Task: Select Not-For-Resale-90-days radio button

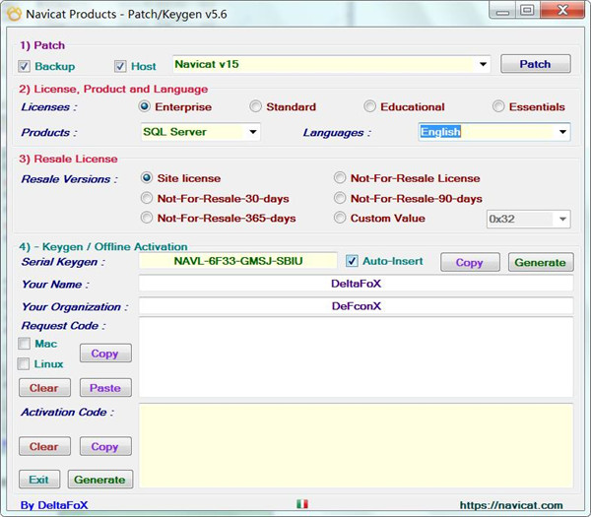Action: 341,198
